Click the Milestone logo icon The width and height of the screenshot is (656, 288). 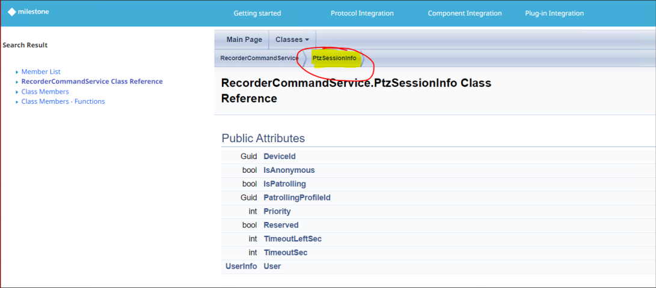pos(12,12)
